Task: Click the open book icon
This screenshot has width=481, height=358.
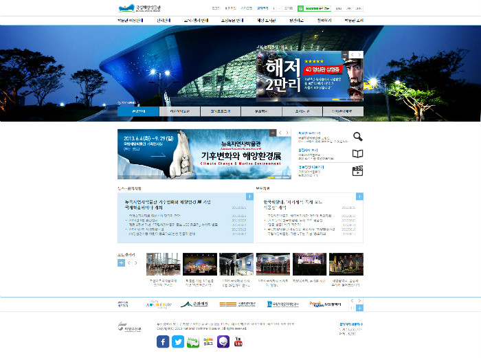Action: (358, 154)
